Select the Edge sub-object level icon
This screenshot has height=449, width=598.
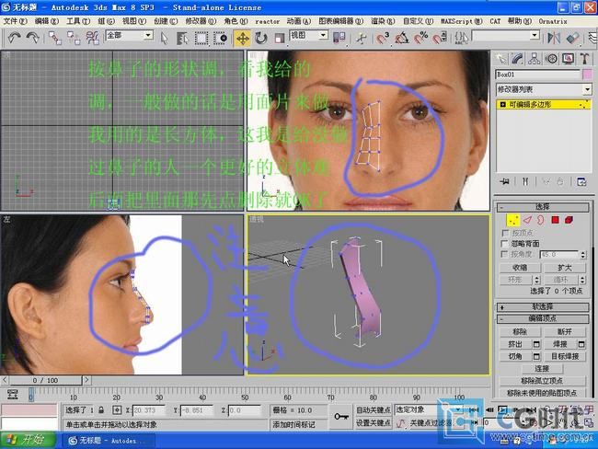coord(527,220)
